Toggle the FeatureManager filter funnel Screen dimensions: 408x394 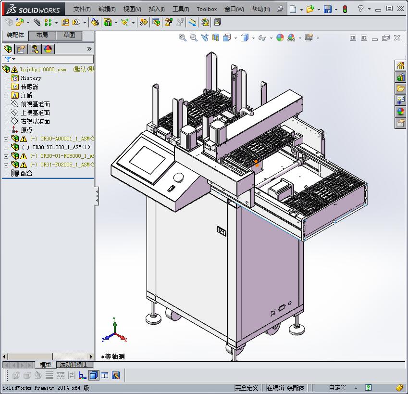tap(8, 59)
